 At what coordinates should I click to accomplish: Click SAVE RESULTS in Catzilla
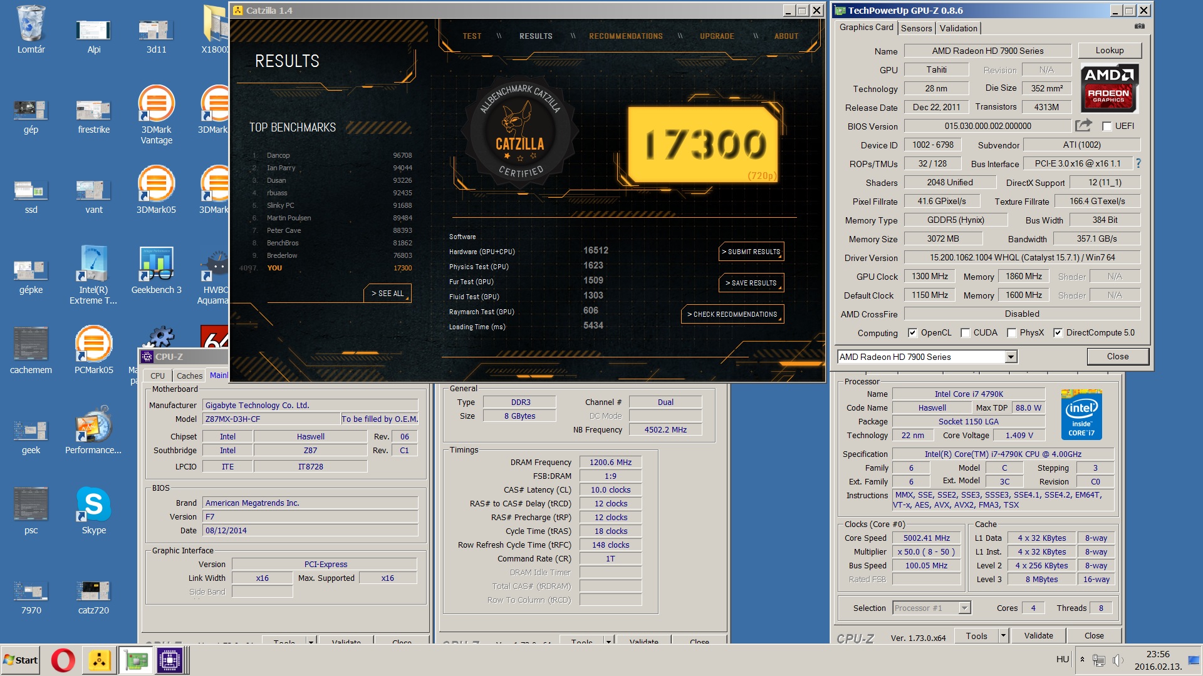tap(751, 283)
